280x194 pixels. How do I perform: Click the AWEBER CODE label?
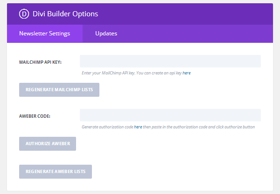(35, 116)
